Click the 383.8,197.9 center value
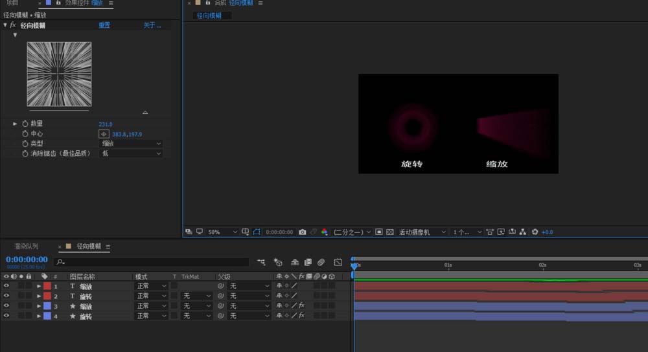Viewport: 648px width, 352px height. tap(127, 135)
